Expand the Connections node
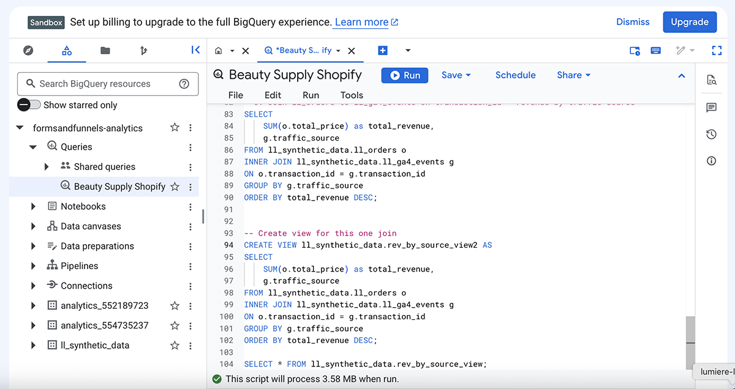The width and height of the screenshot is (735, 389). 33,286
